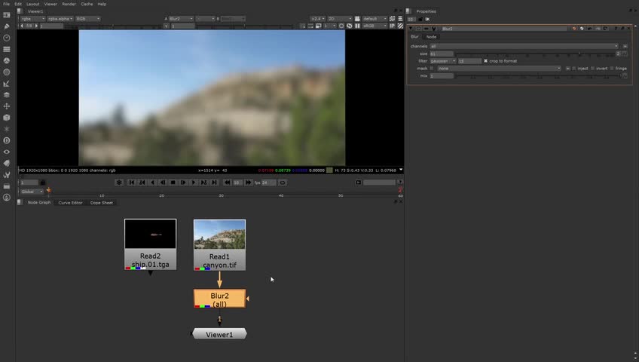Open the Render menu

point(69,4)
